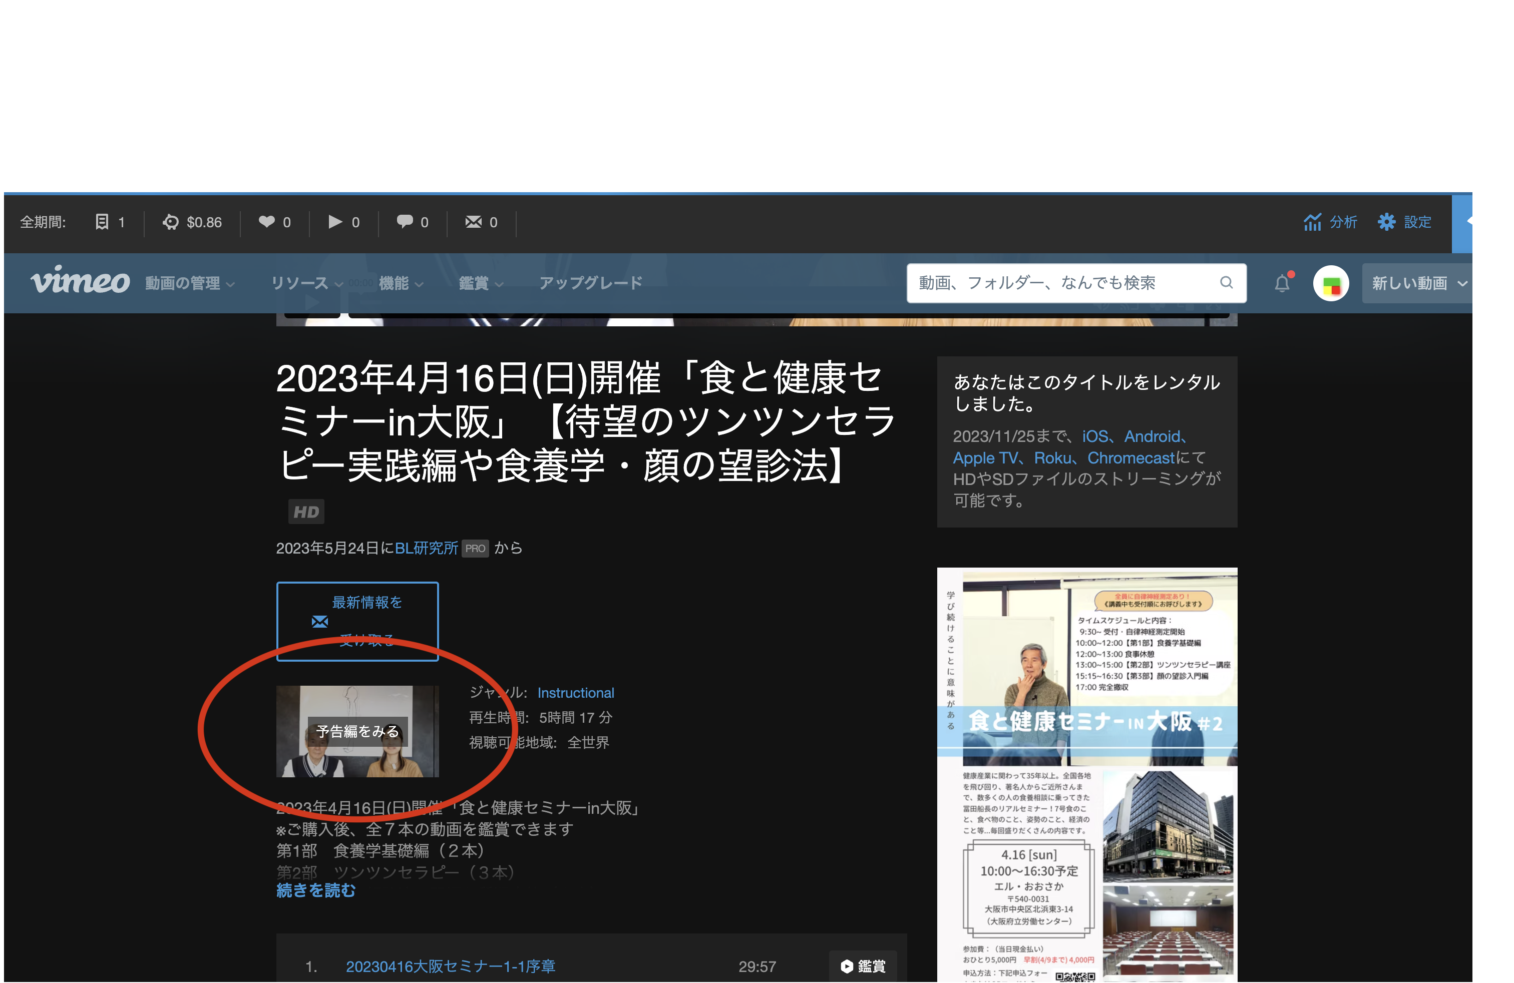This screenshot has width=1514, height=983.
Task: Click the sales receipt stat icon
Action: pyautogui.click(x=102, y=221)
